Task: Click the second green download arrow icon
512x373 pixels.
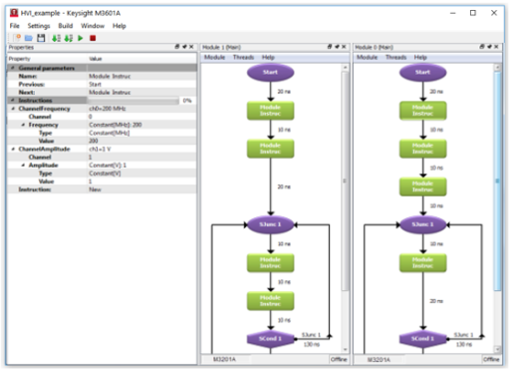Action: pyautogui.click(x=69, y=38)
